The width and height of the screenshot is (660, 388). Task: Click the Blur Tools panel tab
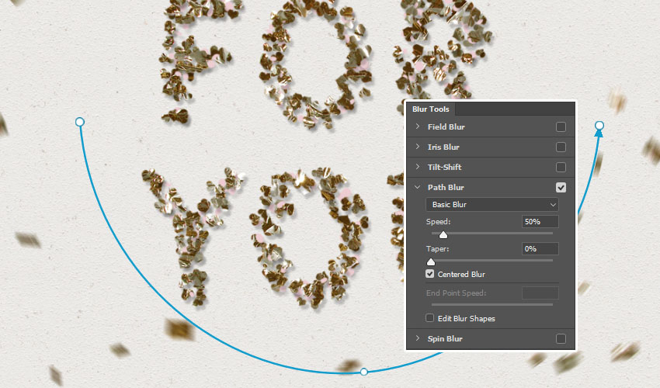click(x=430, y=109)
